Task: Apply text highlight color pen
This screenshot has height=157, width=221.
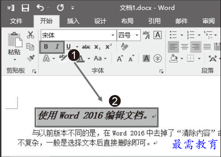Action: [x=63, y=58]
